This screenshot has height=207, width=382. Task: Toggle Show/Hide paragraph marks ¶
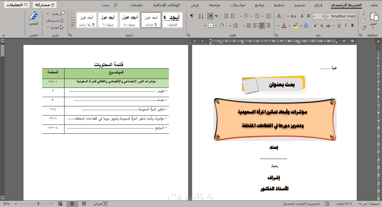(x=192, y=16)
